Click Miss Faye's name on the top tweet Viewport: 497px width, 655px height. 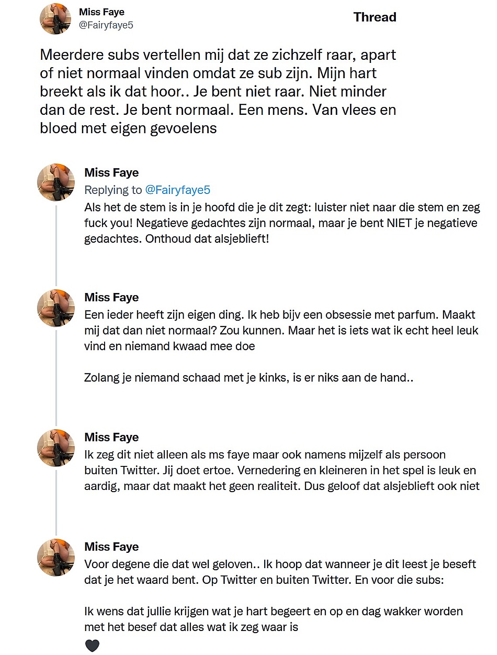101,13
